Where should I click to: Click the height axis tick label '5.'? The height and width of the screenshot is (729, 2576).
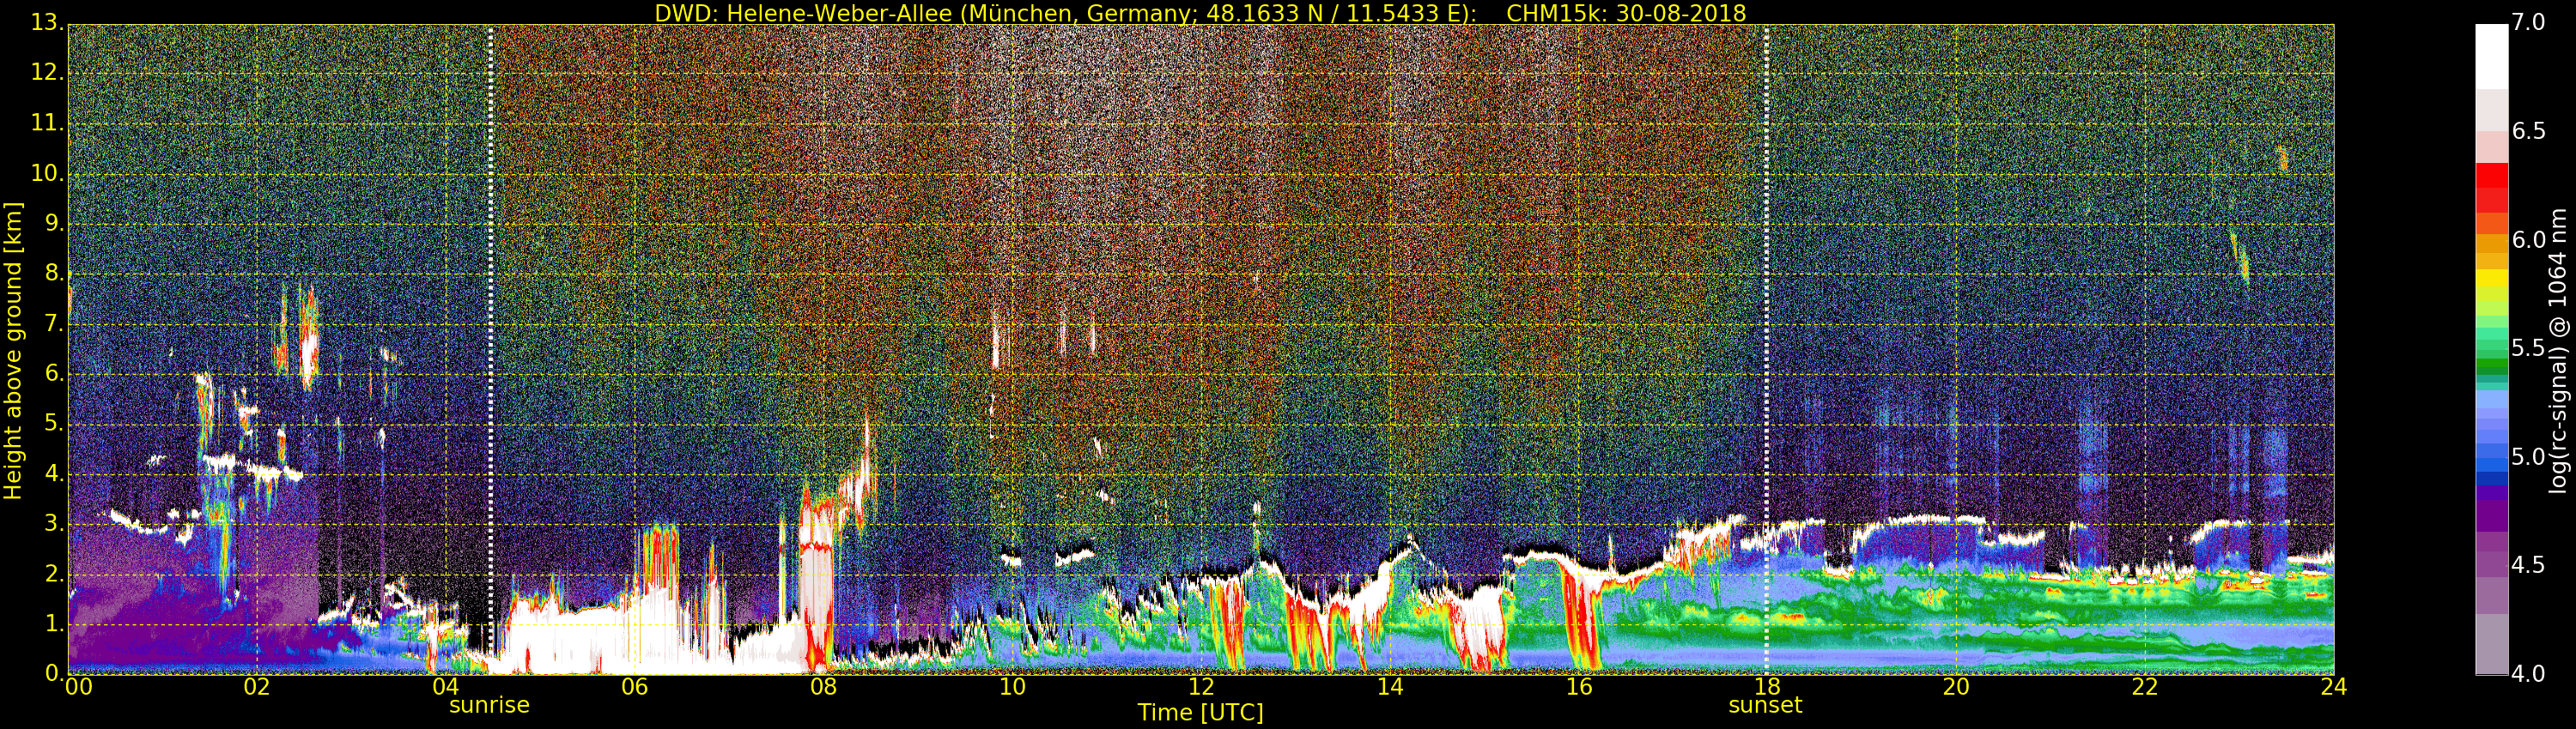54,424
